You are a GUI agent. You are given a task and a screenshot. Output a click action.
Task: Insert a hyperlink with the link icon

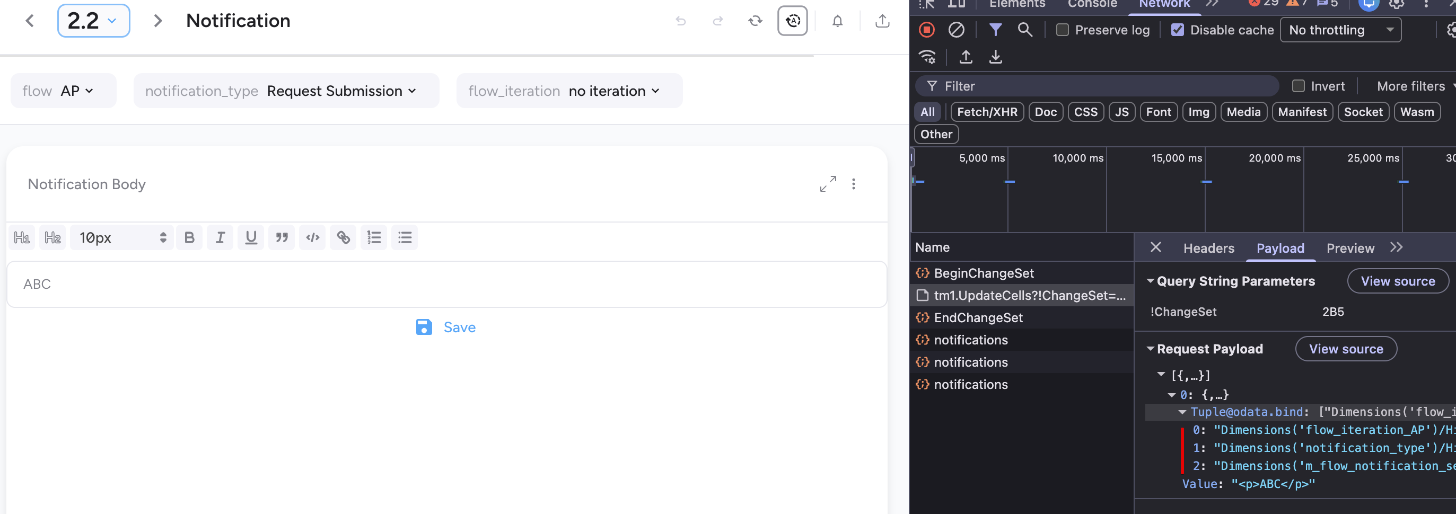click(x=343, y=238)
